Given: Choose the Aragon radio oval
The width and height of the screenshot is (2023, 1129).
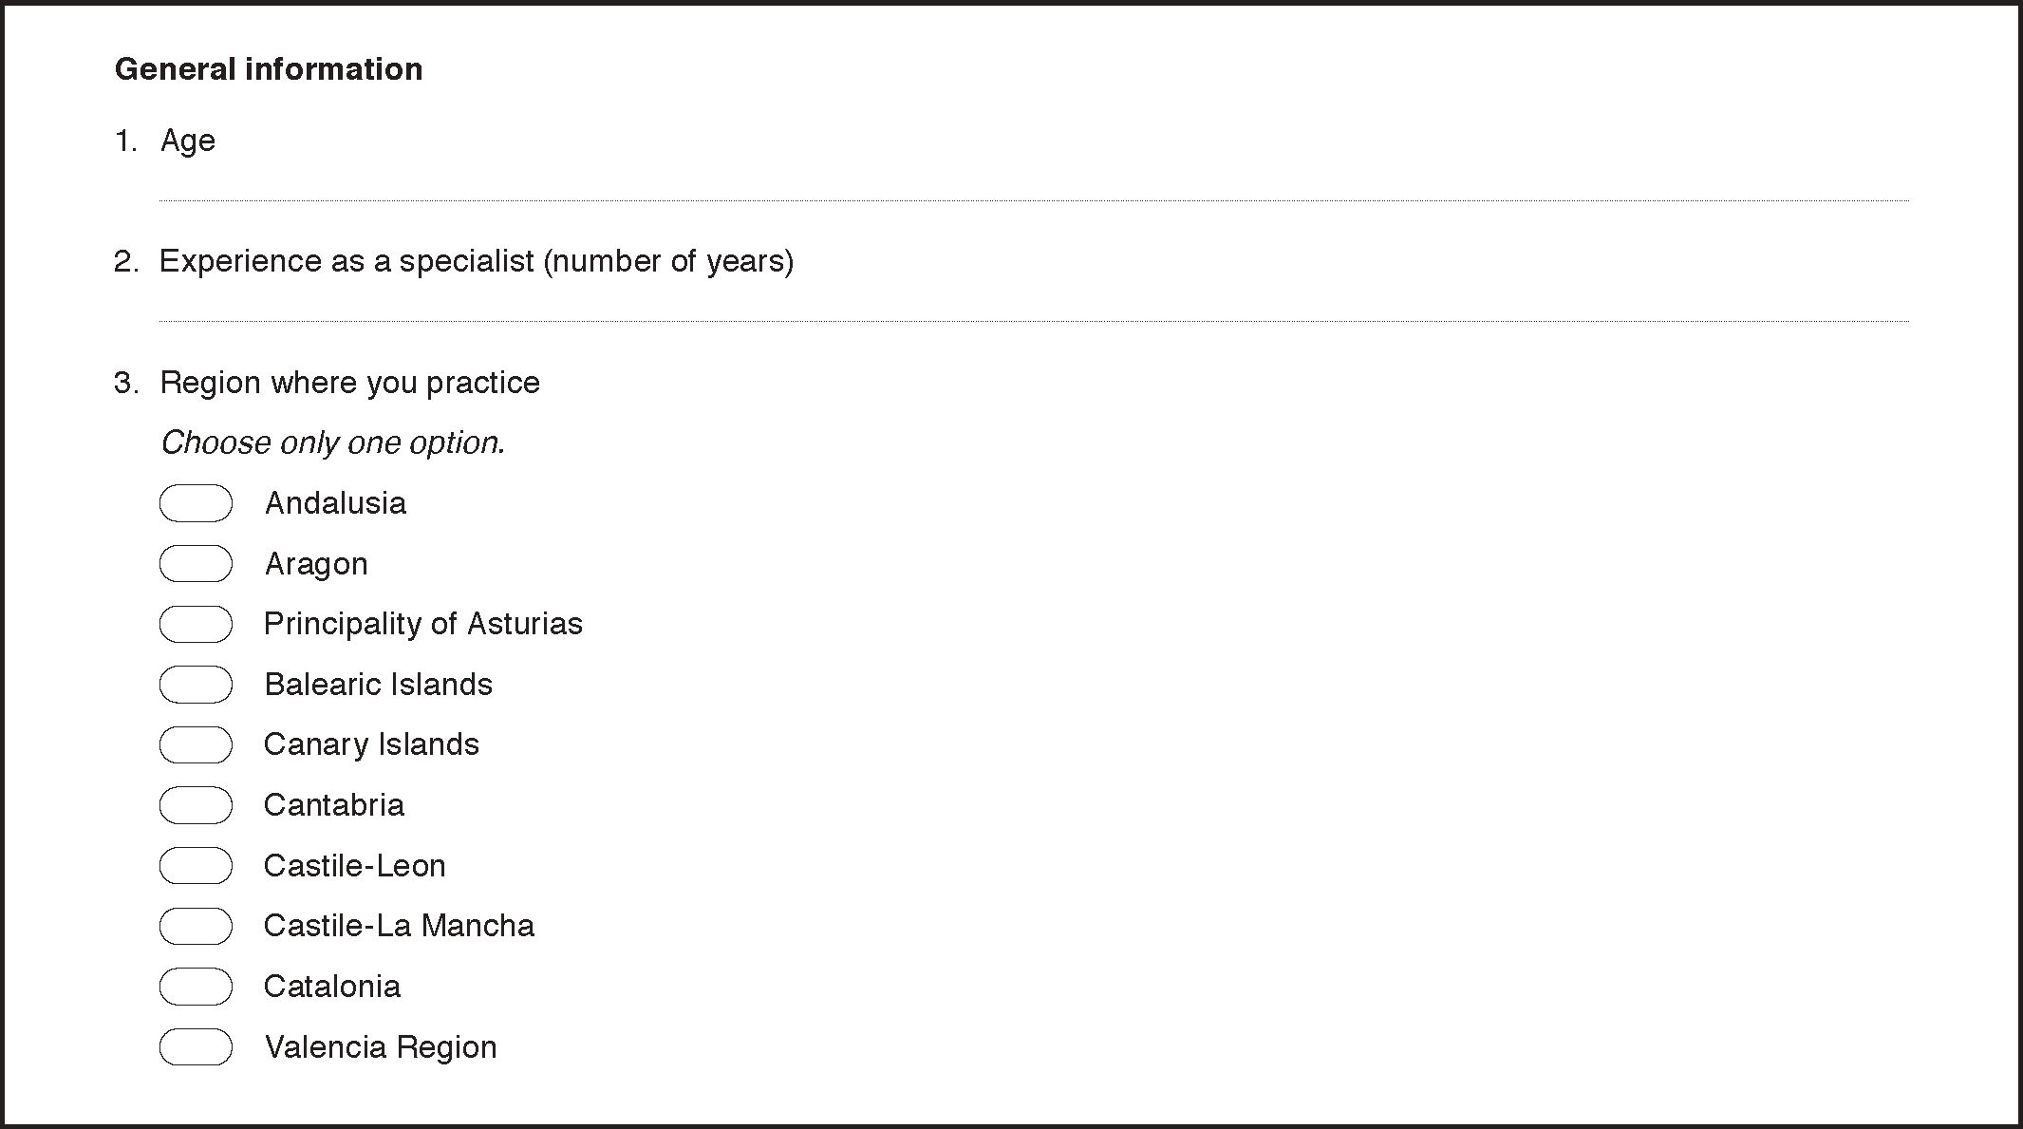Looking at the screenshot, I should 196,564.
